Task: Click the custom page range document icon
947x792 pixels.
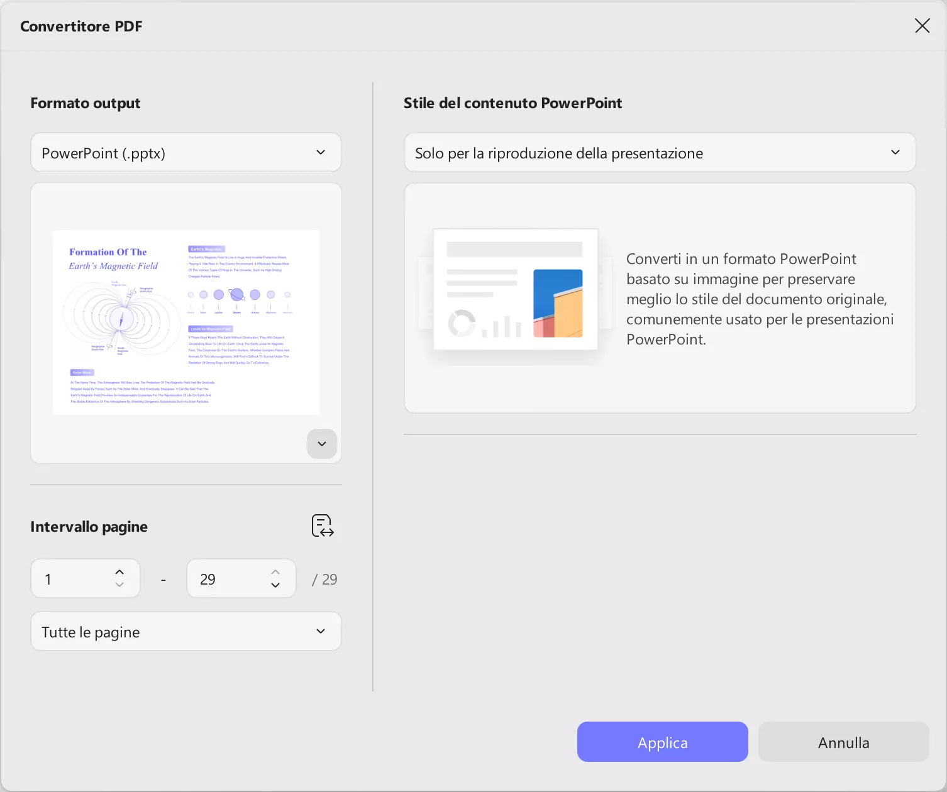Action: (321, 526)
